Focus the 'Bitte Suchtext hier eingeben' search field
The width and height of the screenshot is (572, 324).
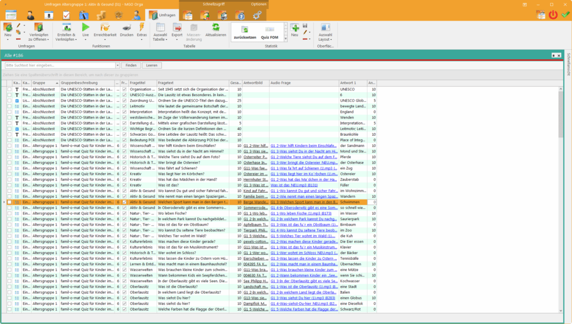(x=60, y=65)
